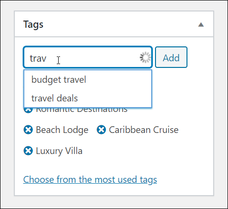Remove the Caribbean Cruise tag
Image resolution: width=228 pixels, height=209 pixels.
click(101, 130)
